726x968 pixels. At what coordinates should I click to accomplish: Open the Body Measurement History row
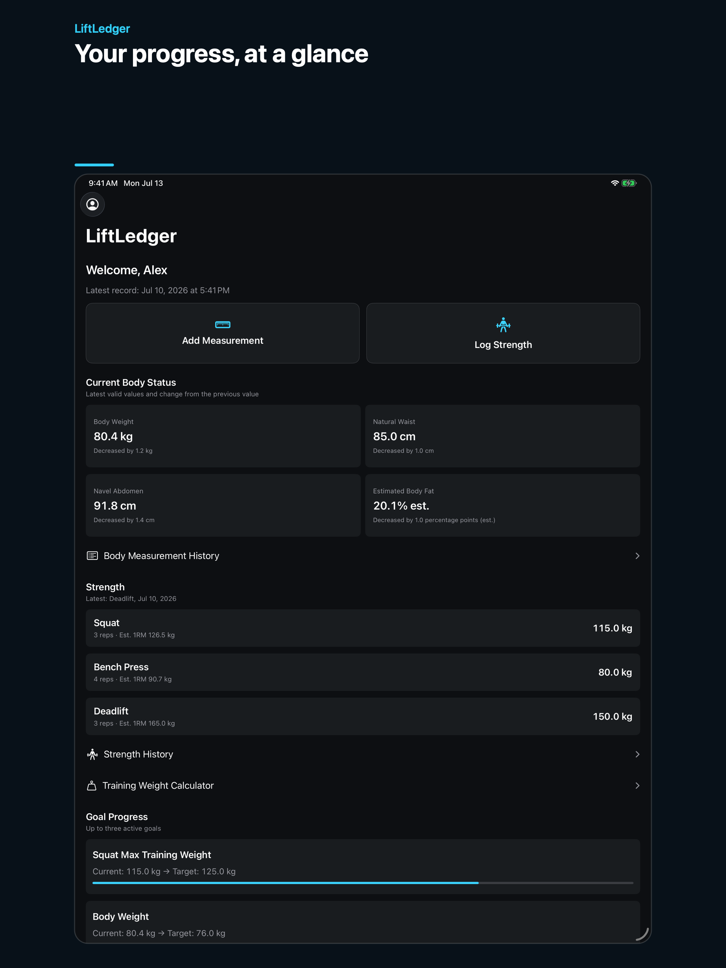pos(363,556)
